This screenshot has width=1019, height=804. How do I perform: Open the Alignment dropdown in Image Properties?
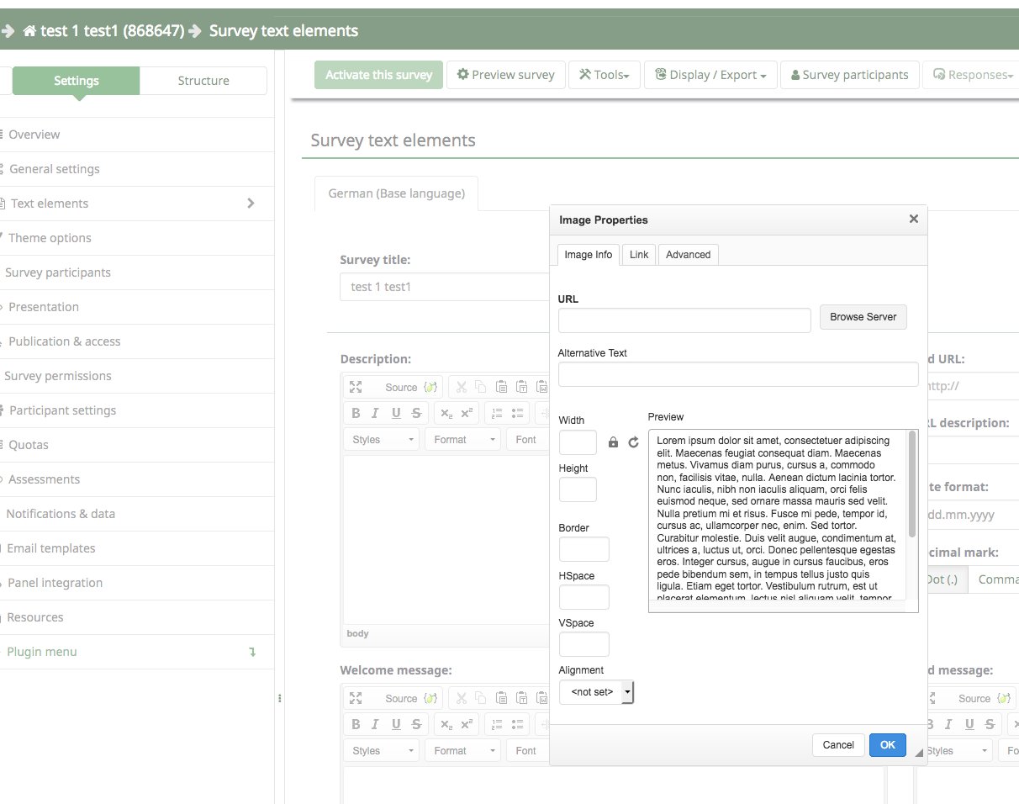tap(596, 692)
